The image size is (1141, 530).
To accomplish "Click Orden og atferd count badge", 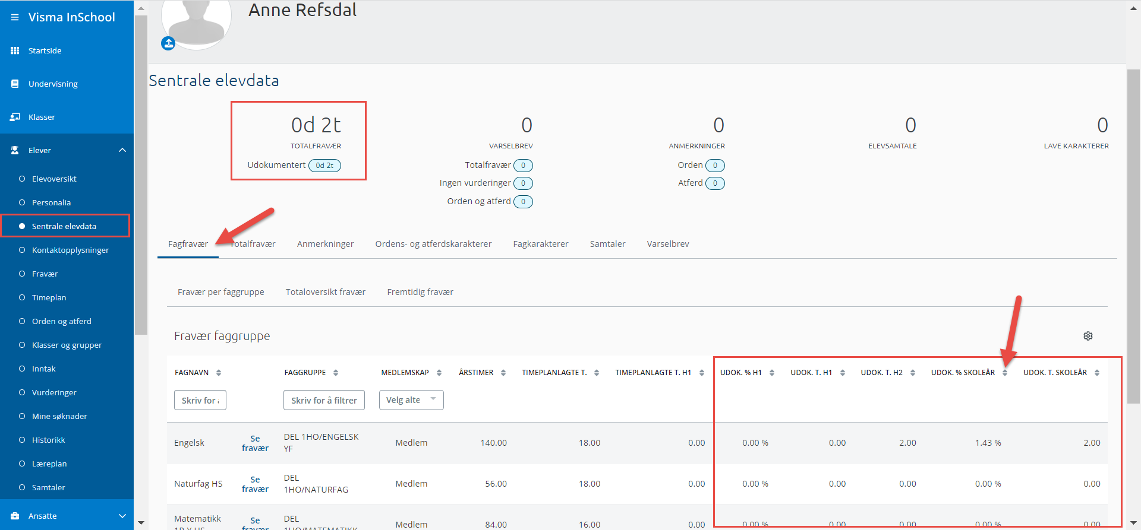I will (x=523, y=202).
